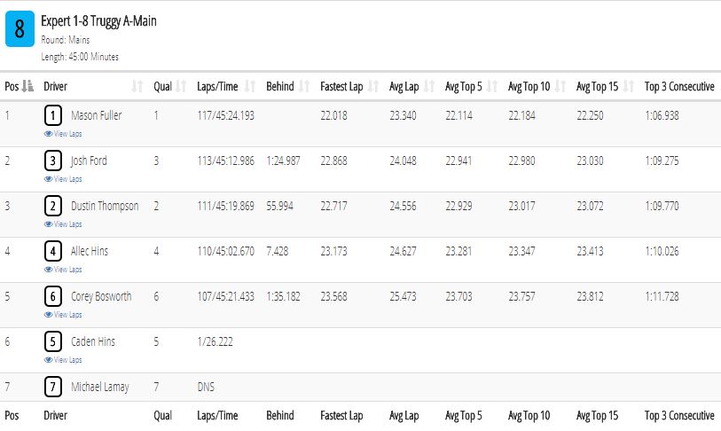Sort by Avg Top 10 column arrows
The width and height of the screenshot is (721, 431).
560,86
